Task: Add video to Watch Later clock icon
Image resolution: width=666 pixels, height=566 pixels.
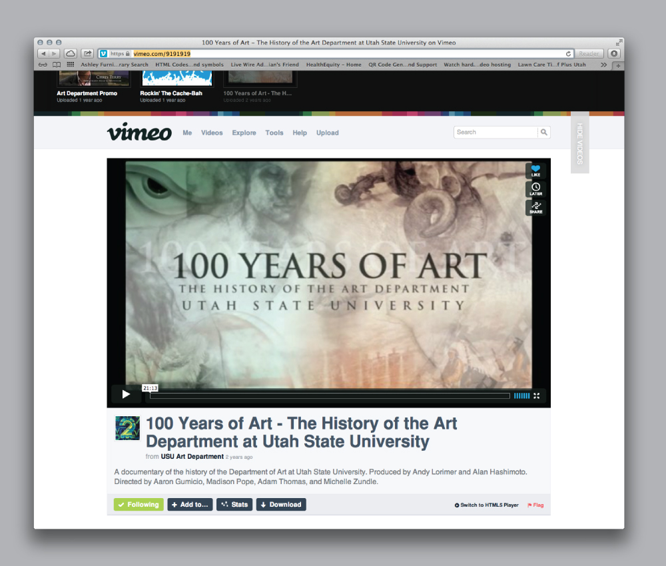Action: point(535,189)
